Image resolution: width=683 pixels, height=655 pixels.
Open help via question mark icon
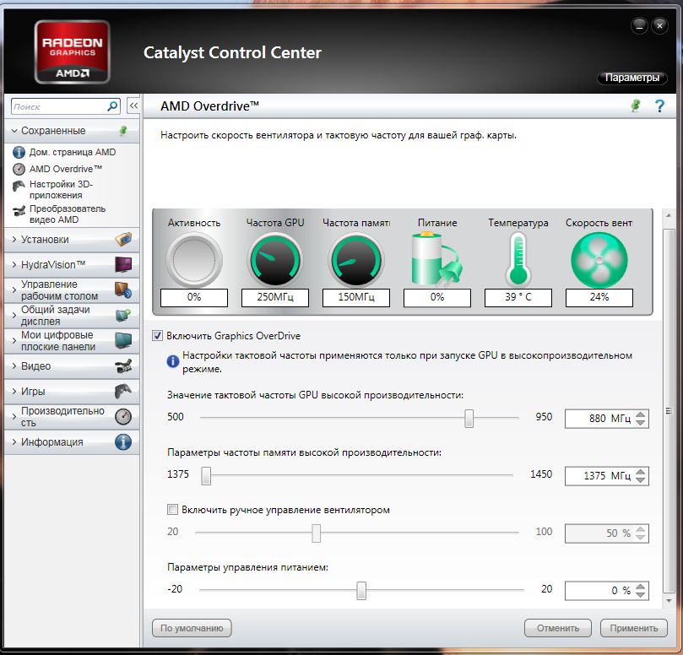click(659, 106)
